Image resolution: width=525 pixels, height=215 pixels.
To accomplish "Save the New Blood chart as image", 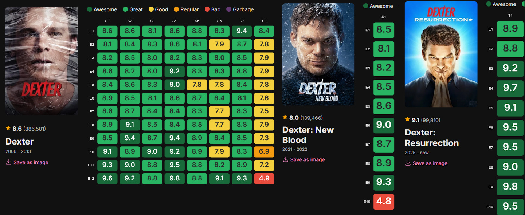I will [x=304, y=159].
